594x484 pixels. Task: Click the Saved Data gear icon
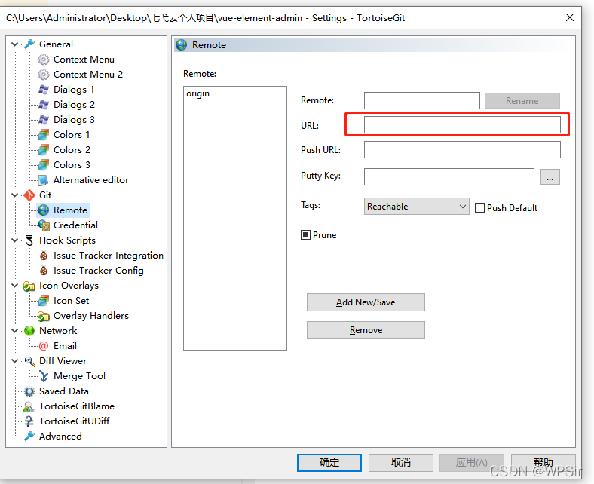point(29,391)
